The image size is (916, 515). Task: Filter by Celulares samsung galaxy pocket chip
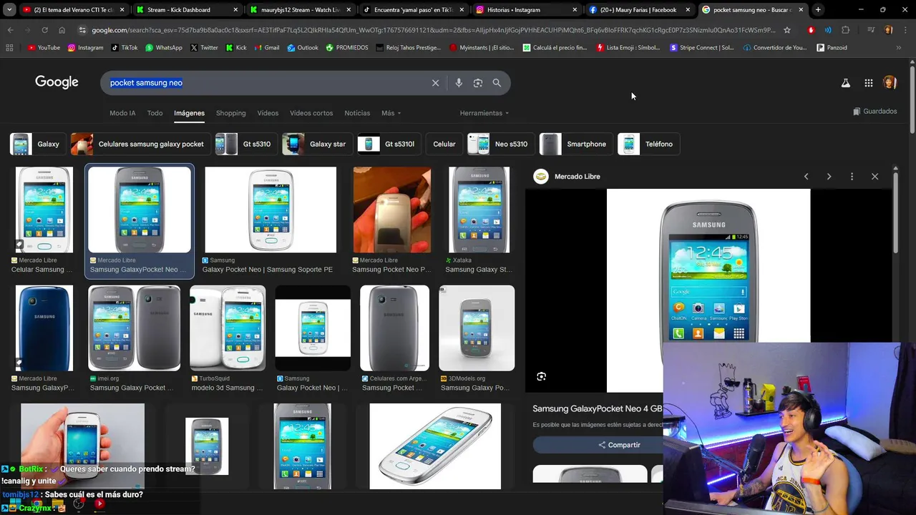(140, 144)
